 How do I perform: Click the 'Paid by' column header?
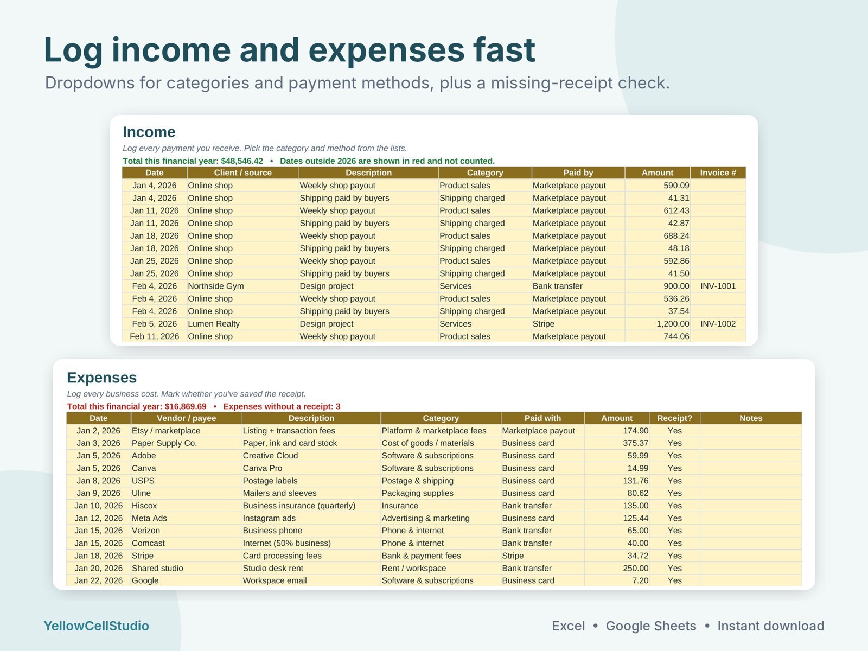pos(578,173)
